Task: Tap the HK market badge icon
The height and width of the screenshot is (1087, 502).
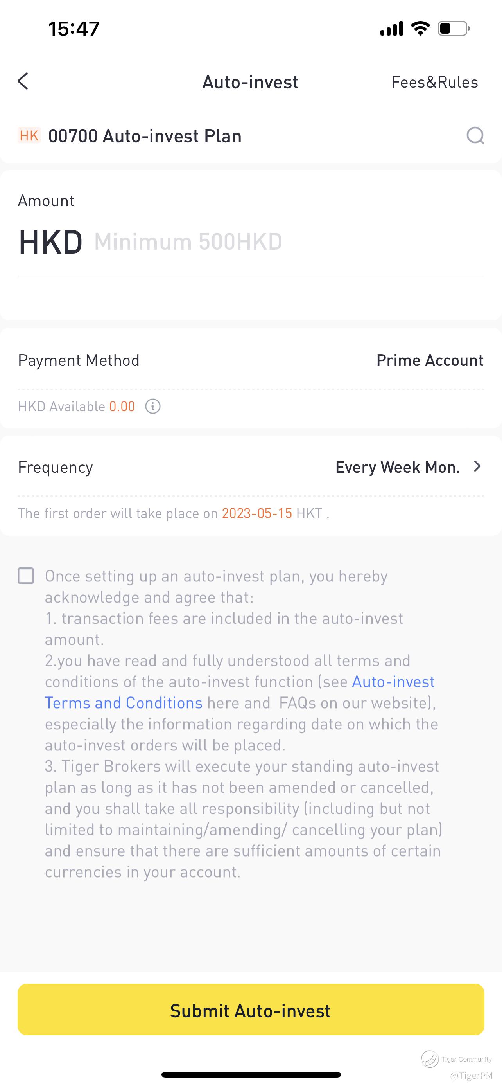Action: pos(29,135)
